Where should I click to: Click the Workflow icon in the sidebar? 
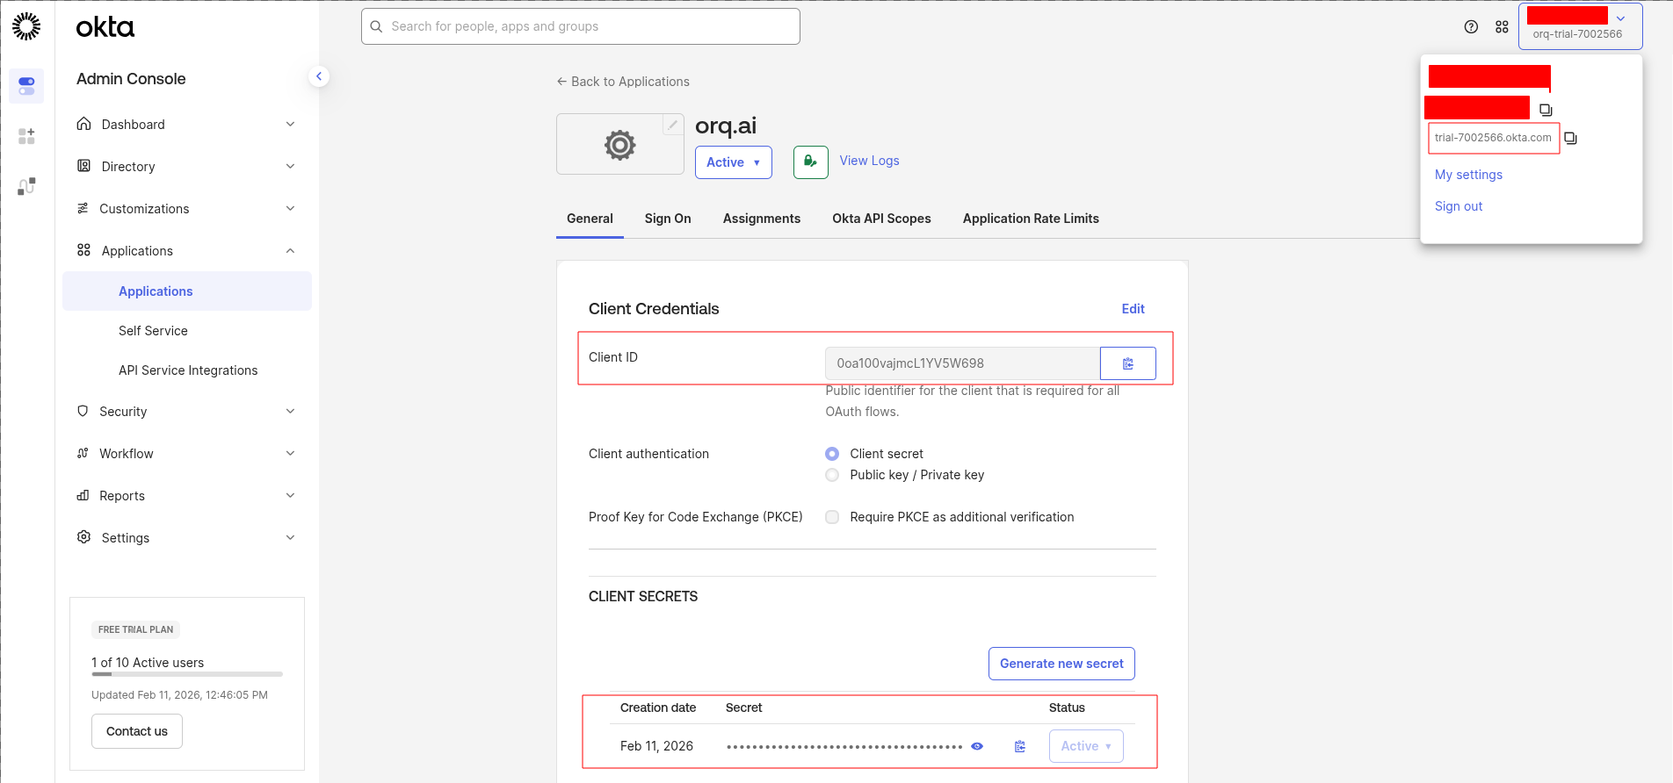point(83,453)
